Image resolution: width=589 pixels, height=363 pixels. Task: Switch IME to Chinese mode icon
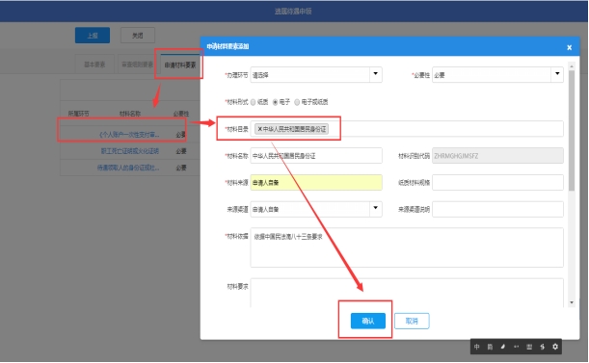click(476, 347)
